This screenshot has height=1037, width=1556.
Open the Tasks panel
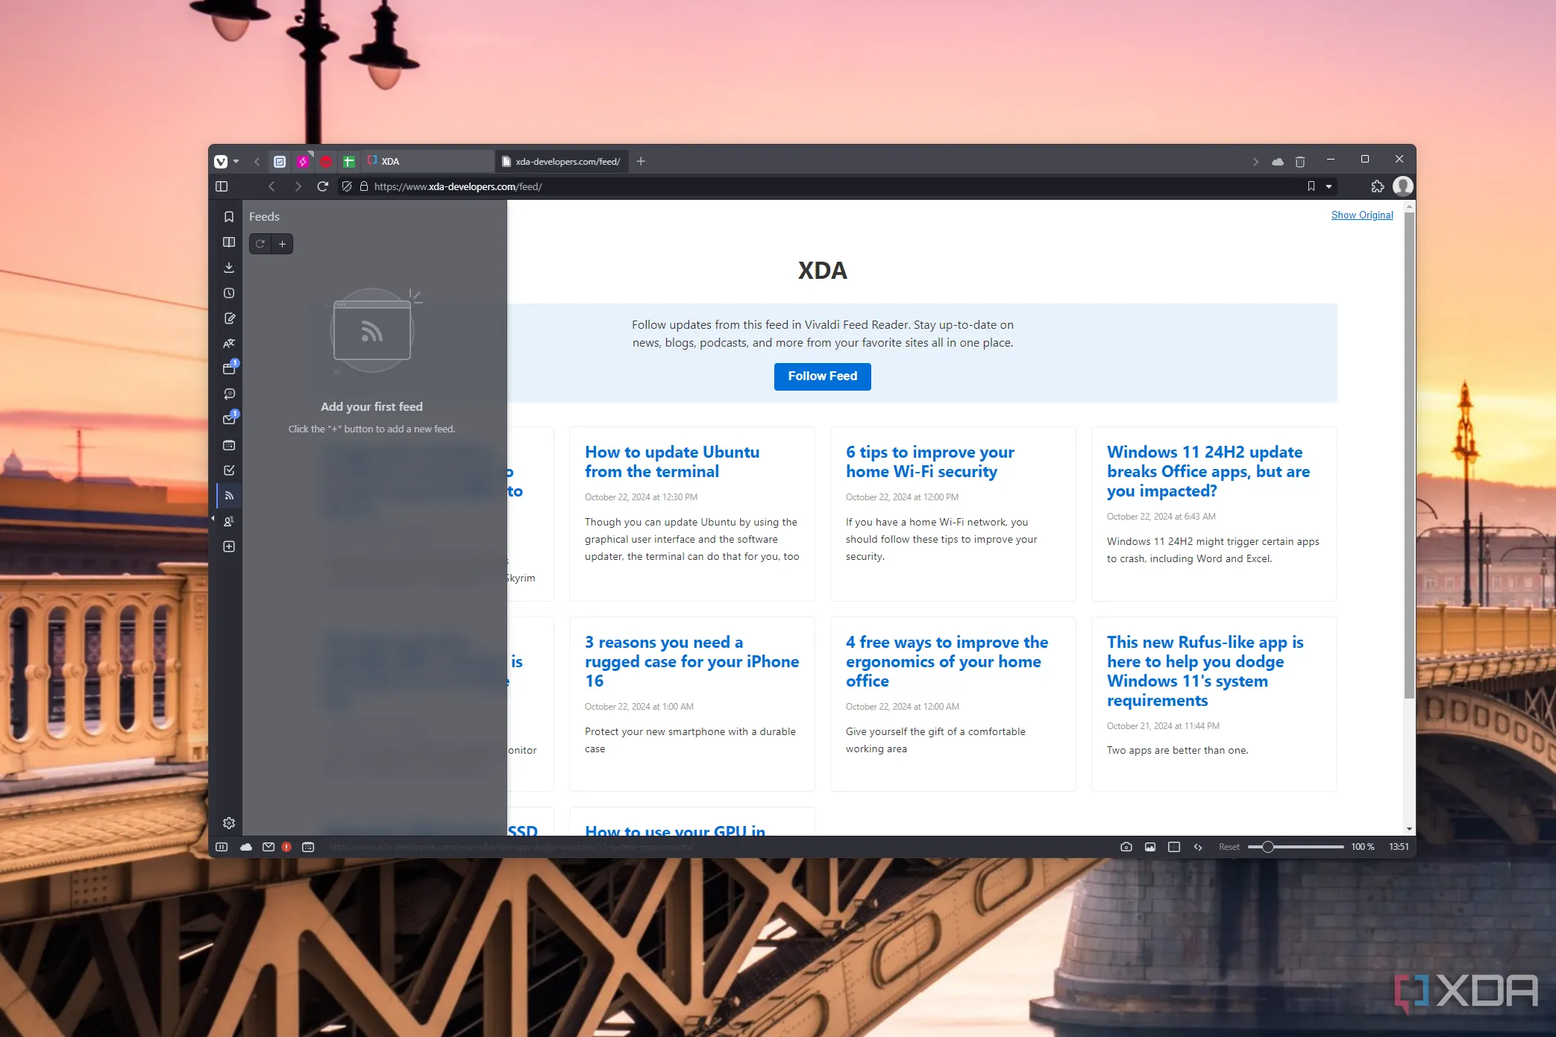coord(229,470)
